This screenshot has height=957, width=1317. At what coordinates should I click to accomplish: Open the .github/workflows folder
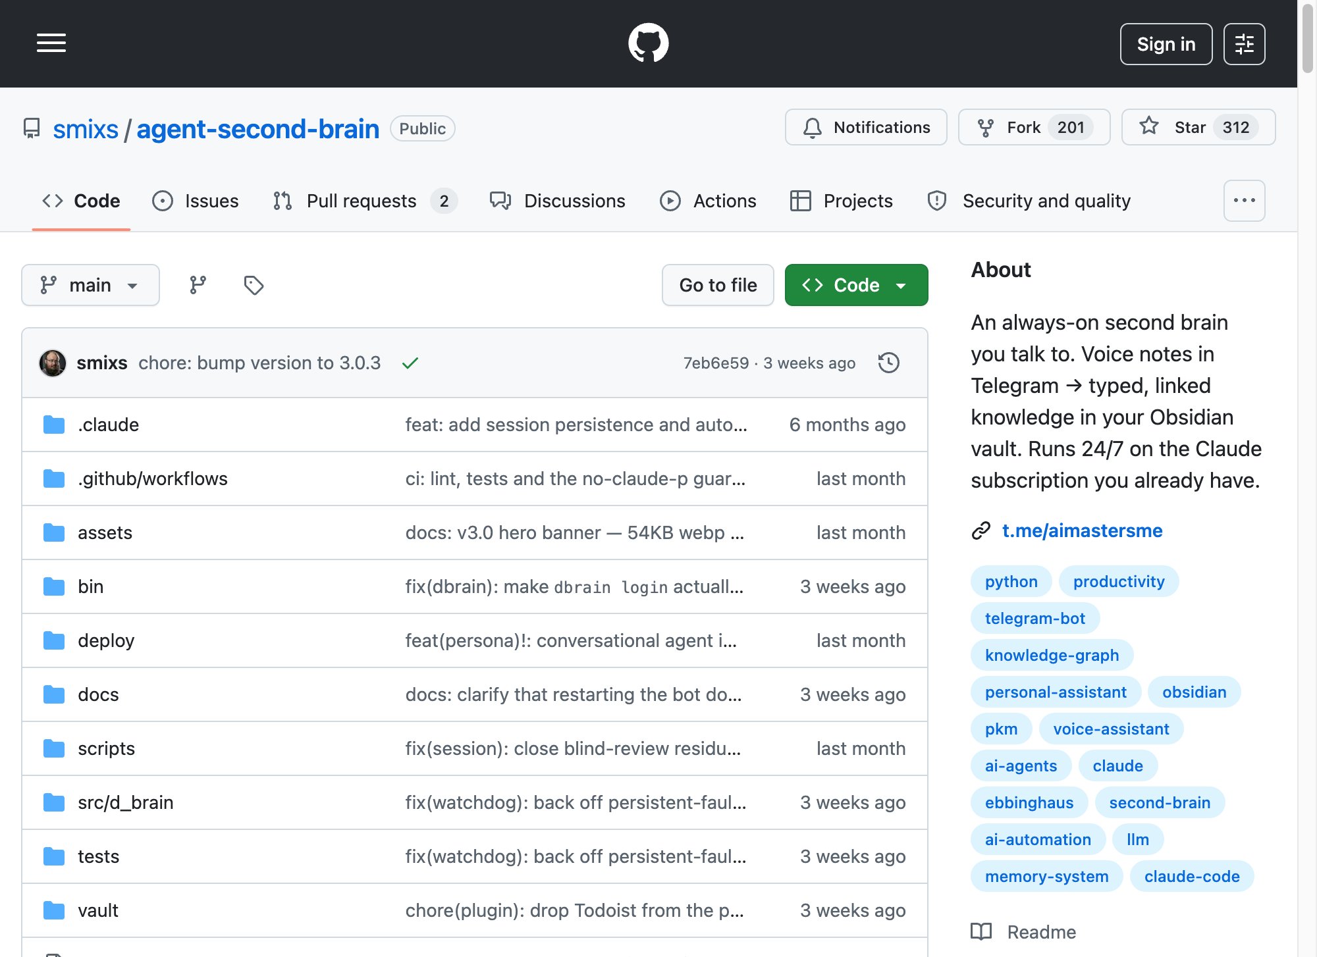click(153, 478)
